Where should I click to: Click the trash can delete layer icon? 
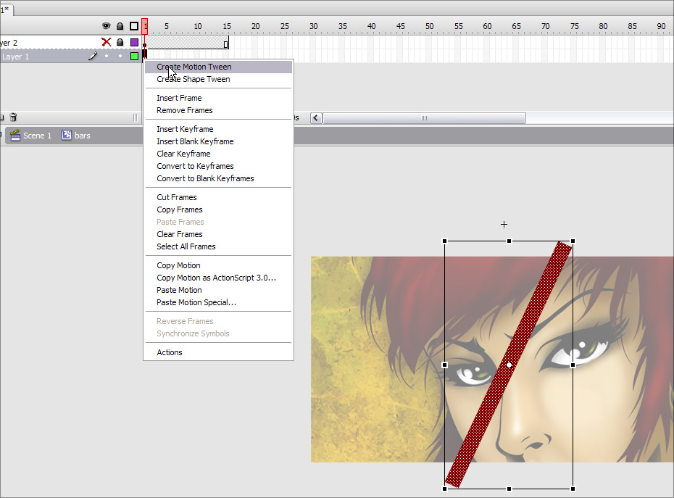click(13, 117)
